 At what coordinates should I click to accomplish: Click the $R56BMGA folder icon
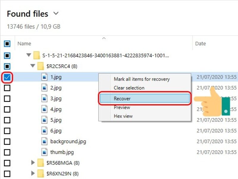[x=41, y=163]
